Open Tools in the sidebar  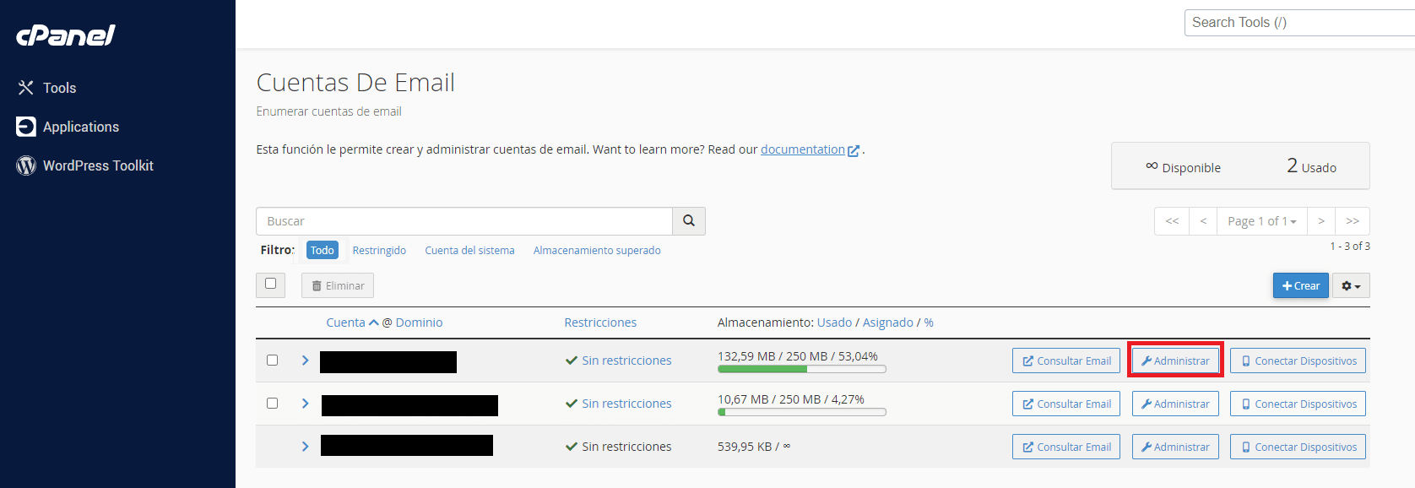[x=59, y=88]
